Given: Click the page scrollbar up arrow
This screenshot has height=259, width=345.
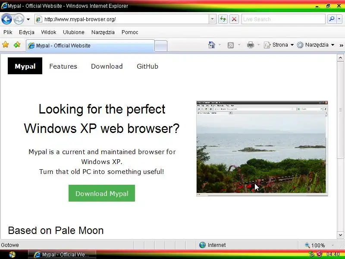Looking at the screenshot, I should click(340, 58).
